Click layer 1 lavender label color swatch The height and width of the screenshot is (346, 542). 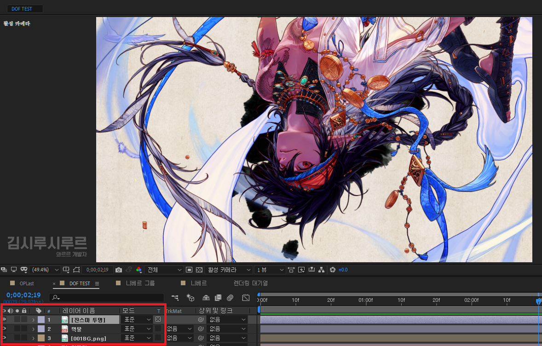tap(41, 320)
